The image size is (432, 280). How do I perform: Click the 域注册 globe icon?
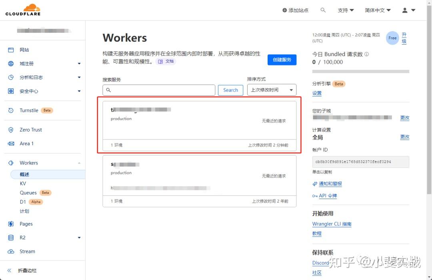coord(11,63)
